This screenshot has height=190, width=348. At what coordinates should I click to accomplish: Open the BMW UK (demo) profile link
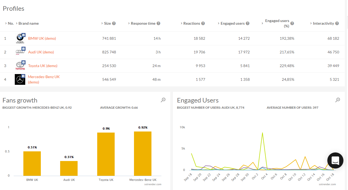tap(42, 38)
